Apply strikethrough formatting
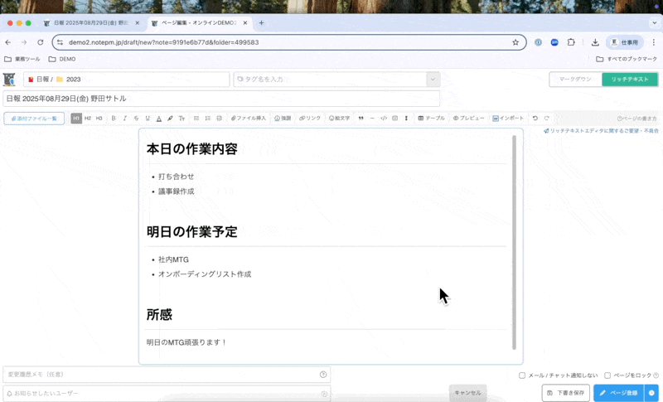This screenshot has width=663, height=402. 136,119
